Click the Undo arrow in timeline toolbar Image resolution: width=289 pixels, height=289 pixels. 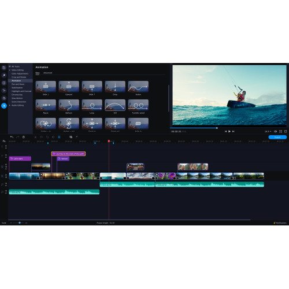12,137
